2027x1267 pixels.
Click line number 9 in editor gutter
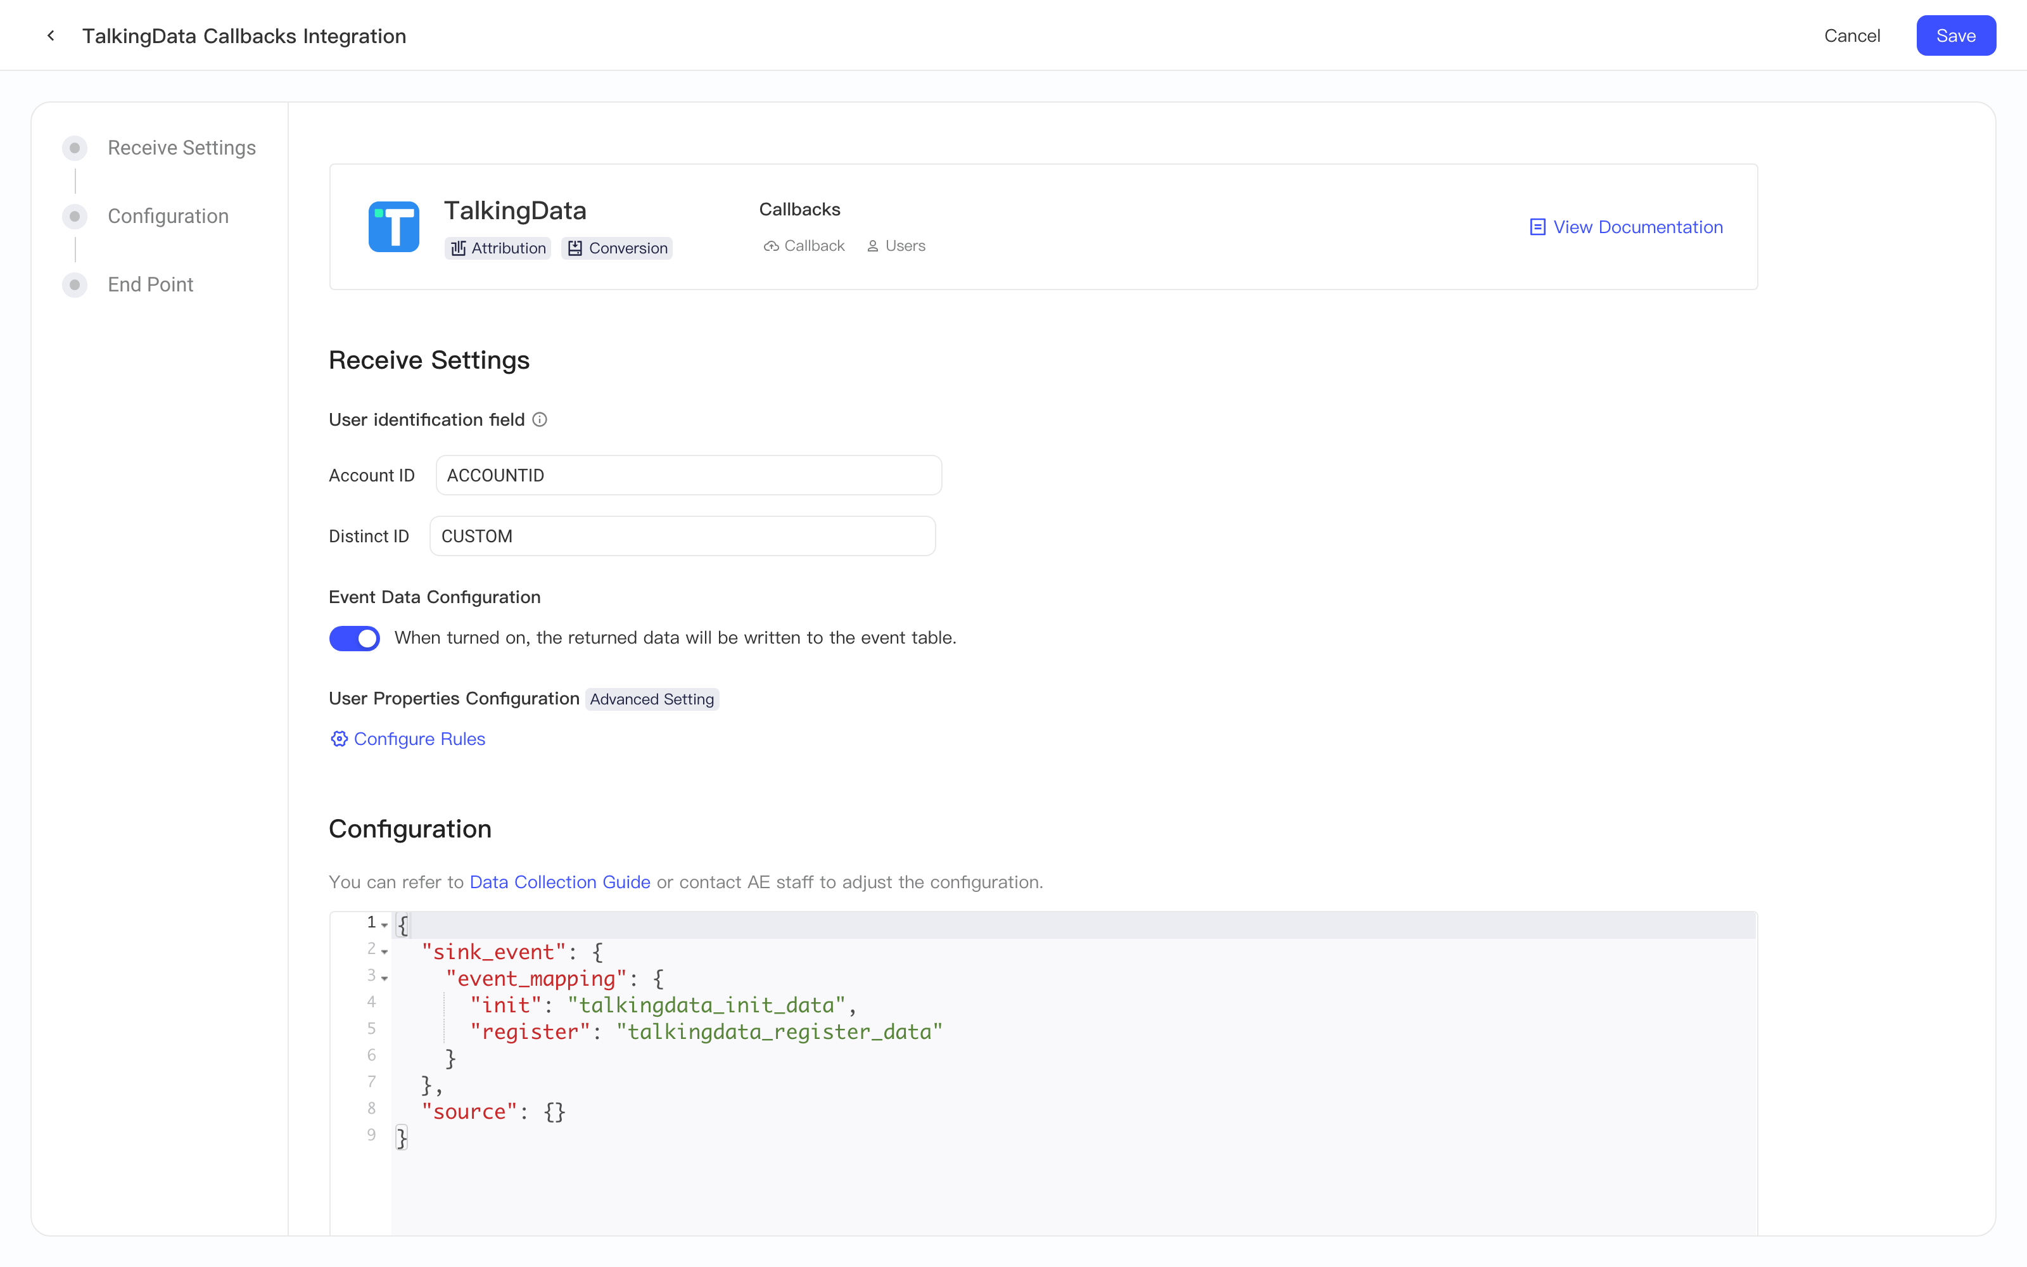point(371,1135)
